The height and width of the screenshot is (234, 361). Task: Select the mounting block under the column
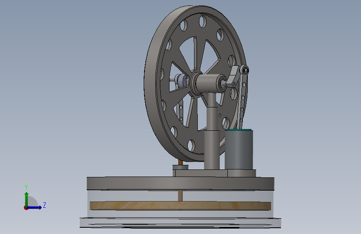214,173
